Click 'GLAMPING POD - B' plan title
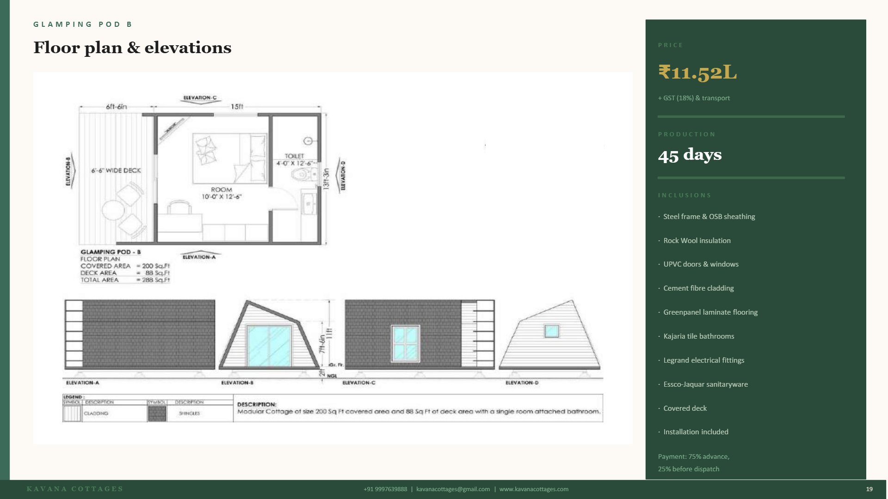 coord(111,252)
